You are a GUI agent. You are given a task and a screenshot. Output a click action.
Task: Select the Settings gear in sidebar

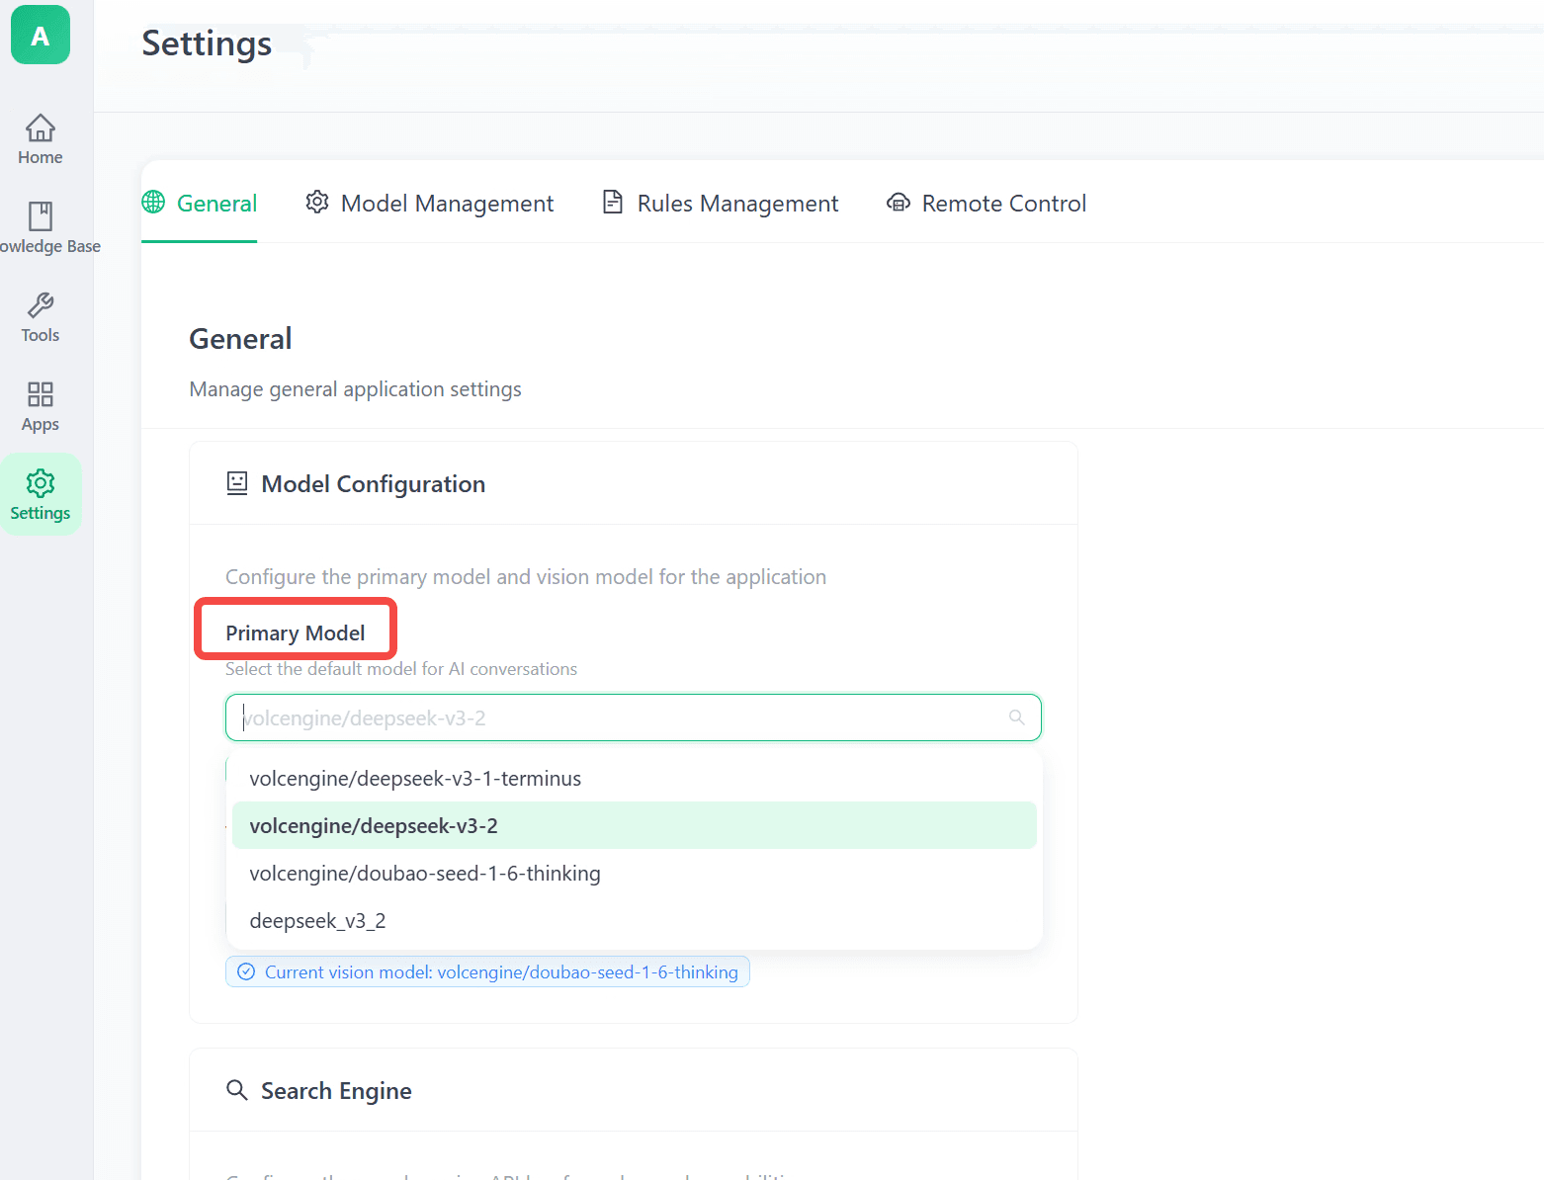[41, 483]
